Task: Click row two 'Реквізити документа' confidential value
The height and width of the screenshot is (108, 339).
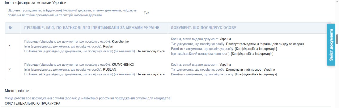Action: coord(256,74)
